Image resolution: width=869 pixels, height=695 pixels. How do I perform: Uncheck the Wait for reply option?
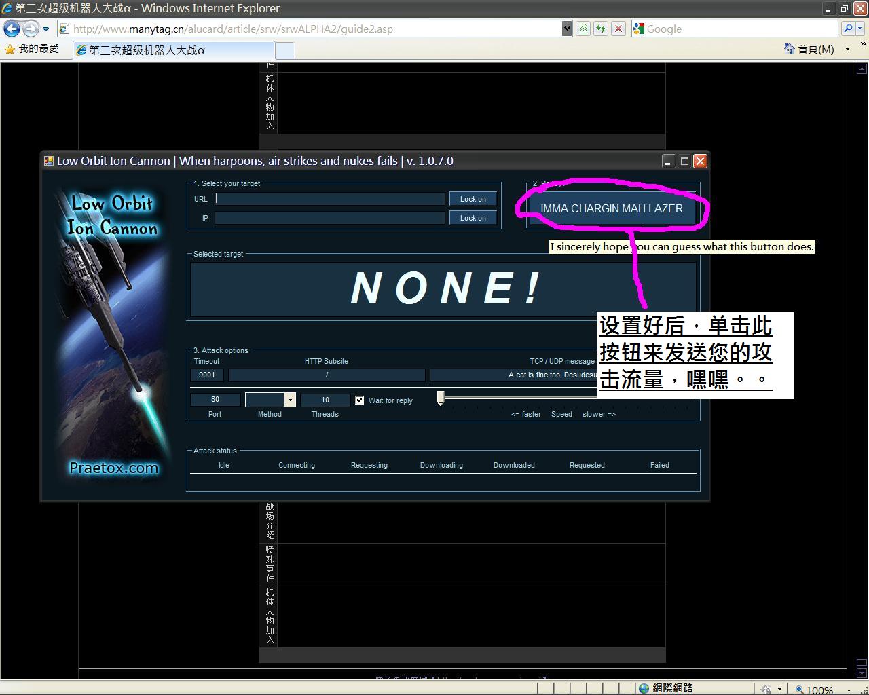click(x=359, y=400)
